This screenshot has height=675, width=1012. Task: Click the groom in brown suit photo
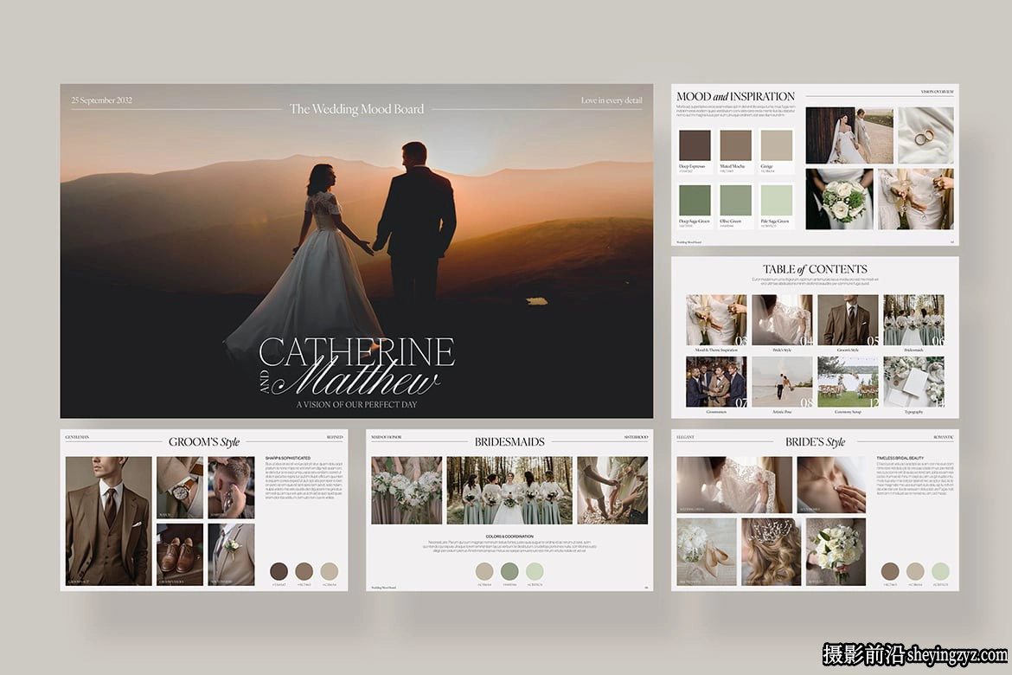[x=108, y=521]
